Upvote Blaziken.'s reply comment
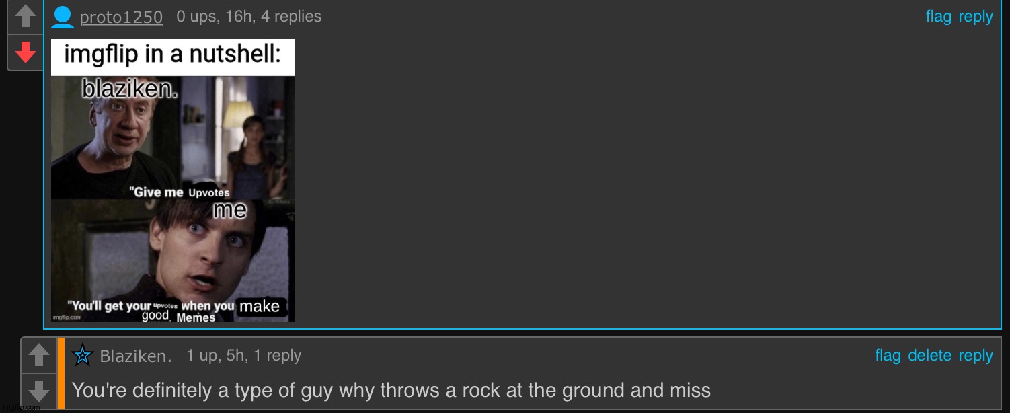 39,354
